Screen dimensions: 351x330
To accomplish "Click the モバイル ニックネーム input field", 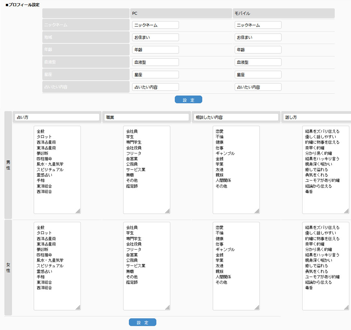I will tap(258, 25).
